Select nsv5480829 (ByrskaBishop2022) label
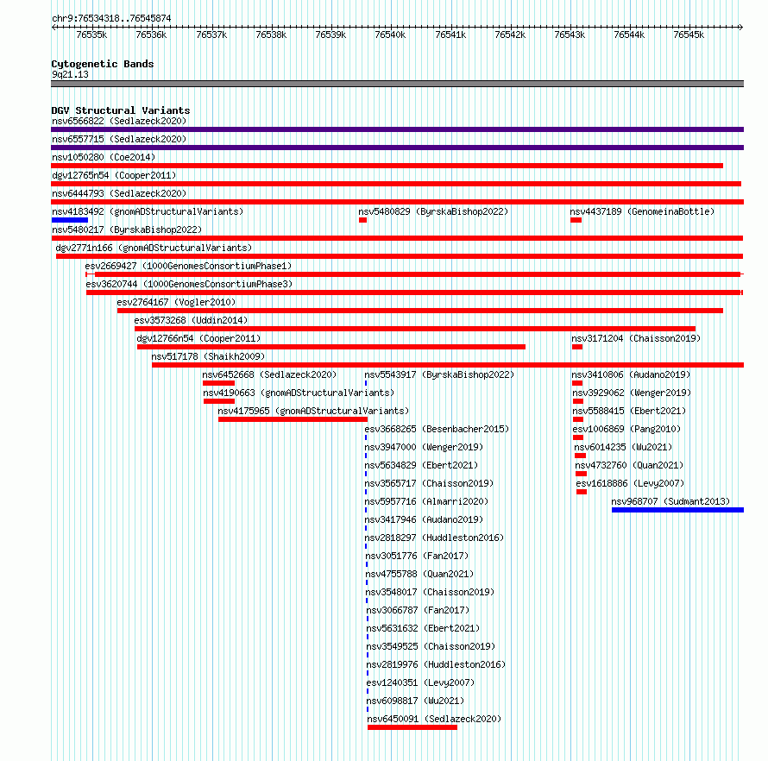768x761 pixels. pos(433,211)
